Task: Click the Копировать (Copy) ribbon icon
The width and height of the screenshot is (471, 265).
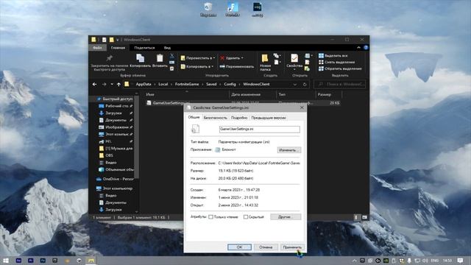Action: [x=140, y=58]
